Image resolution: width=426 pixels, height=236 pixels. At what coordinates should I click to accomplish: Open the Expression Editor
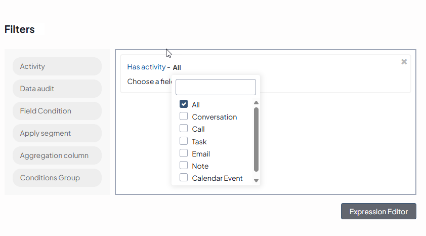pyautogui.click(x=378, y=212)
